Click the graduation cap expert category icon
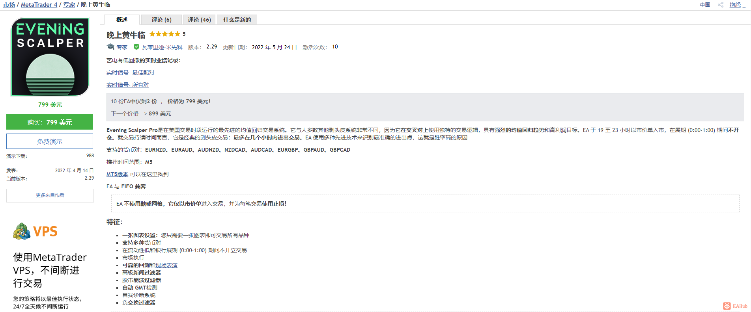The width and height of the screenshot is (751, 312). (110, 47)
